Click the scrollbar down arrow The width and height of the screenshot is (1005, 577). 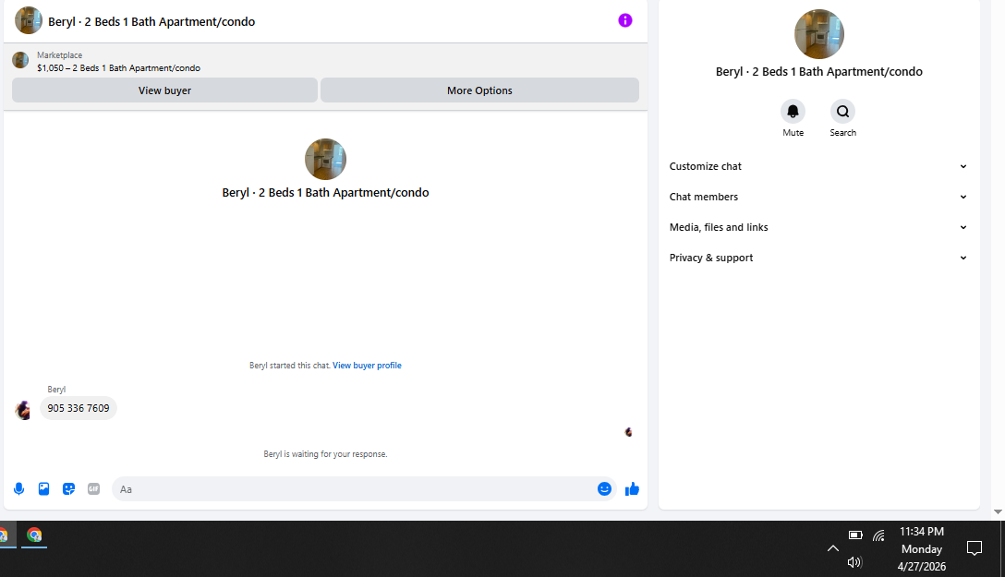[998, 511]
